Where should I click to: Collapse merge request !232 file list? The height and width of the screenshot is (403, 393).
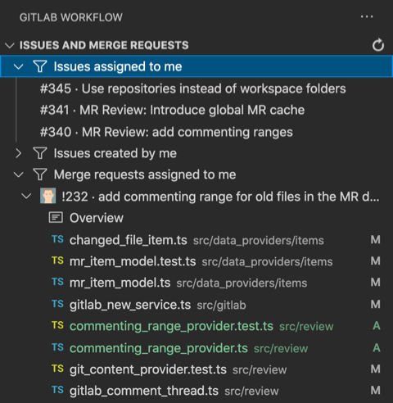26,196
